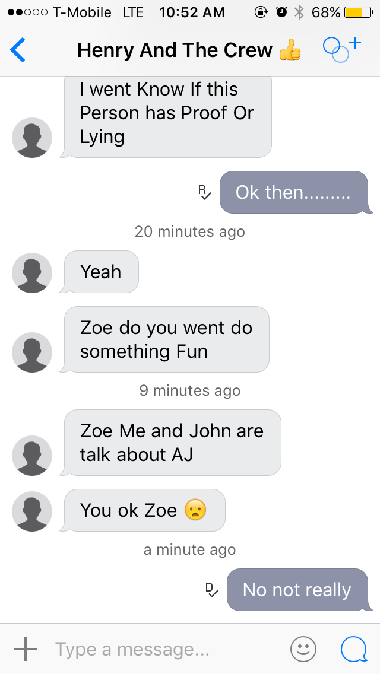Tap avatar beside "something Fun" message
Viewport: 380px width, 674px height.
click(x=32, y=352)
